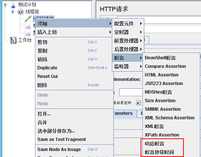Screen dimensions: 201x157
Task: Add an MD5Hex断言
Action: (x=171, y=92)
